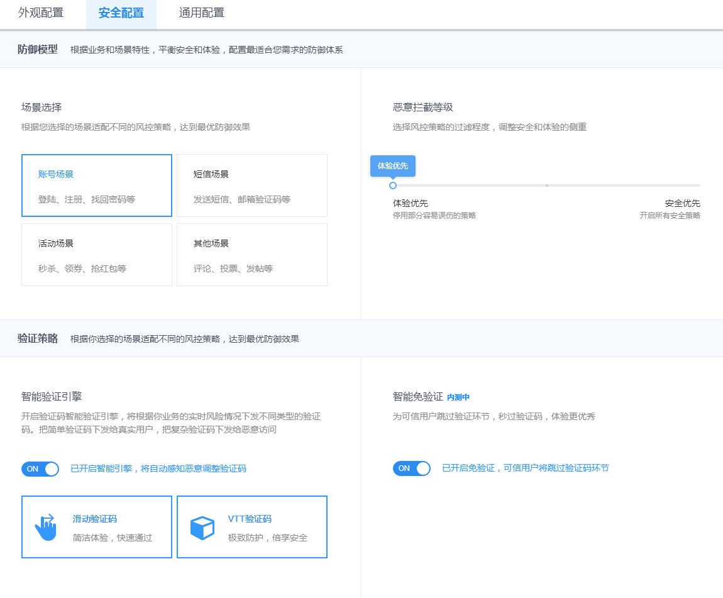Select the VTT验证码 captcha option

click(x=252, y=527)
